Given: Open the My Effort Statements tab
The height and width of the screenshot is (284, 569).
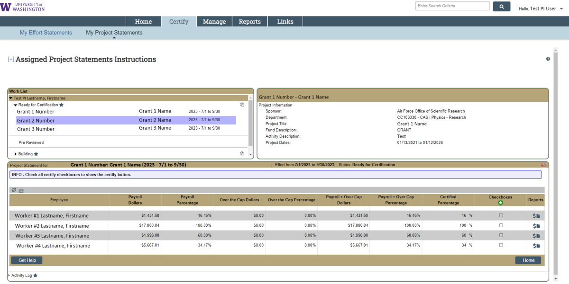Looking at the screenshot, I should (x=46, y=33).
